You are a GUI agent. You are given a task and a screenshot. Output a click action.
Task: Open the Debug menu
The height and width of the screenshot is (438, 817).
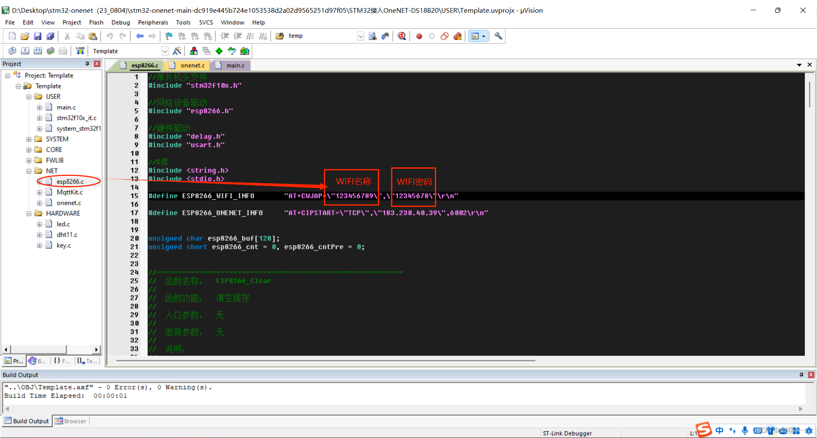[121, 23]
